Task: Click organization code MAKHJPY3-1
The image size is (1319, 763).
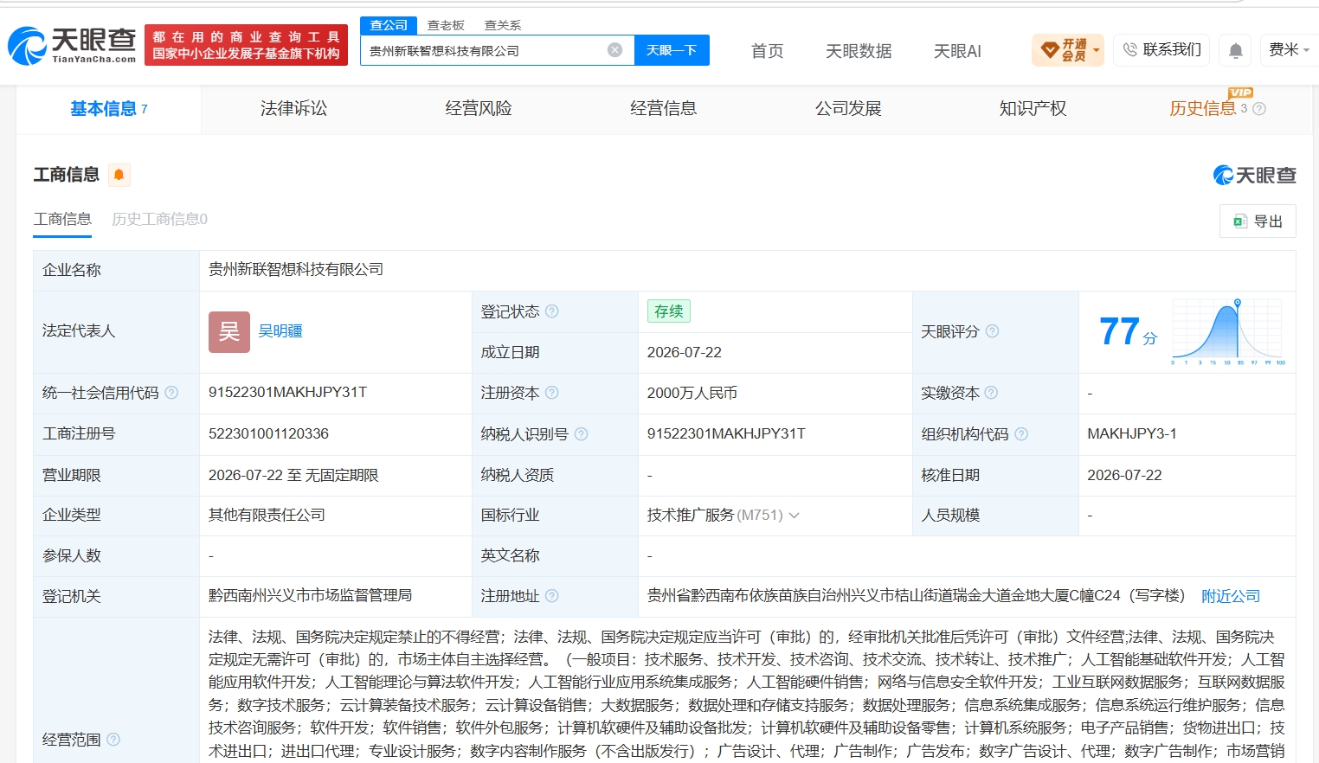Action: [1132, 434]
